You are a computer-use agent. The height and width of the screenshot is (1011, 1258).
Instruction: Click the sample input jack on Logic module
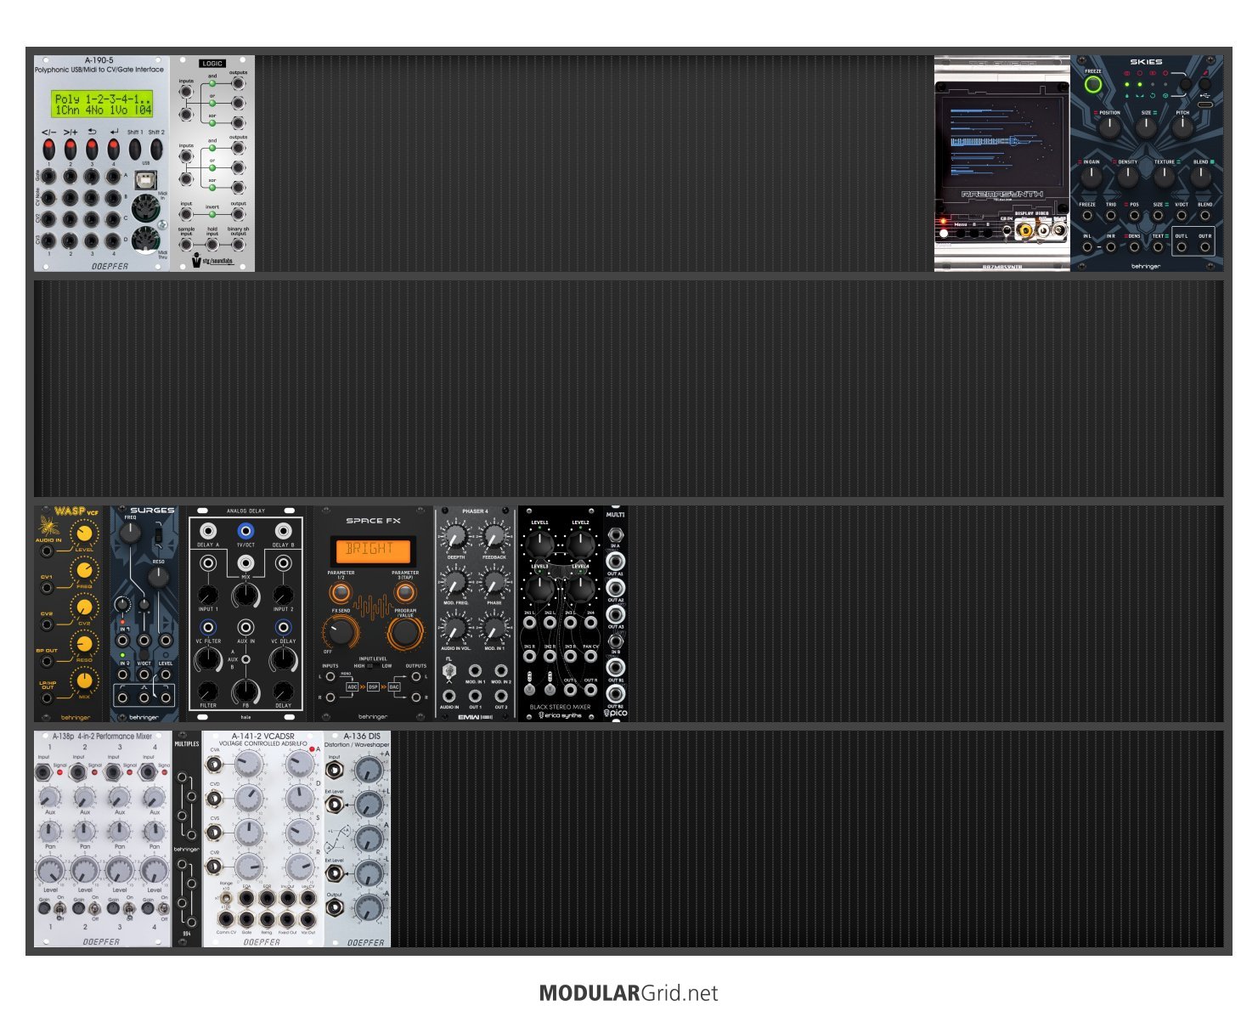point(186,245)
